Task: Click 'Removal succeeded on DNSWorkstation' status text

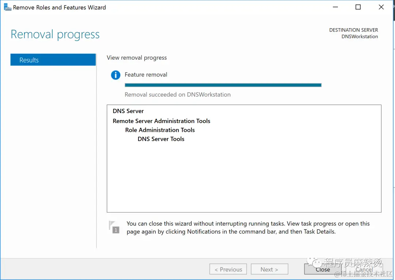Action: tap(178, 94)
